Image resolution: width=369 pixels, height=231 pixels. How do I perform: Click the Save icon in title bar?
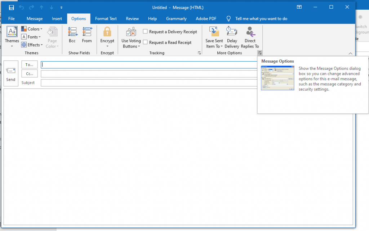(11, 8)
